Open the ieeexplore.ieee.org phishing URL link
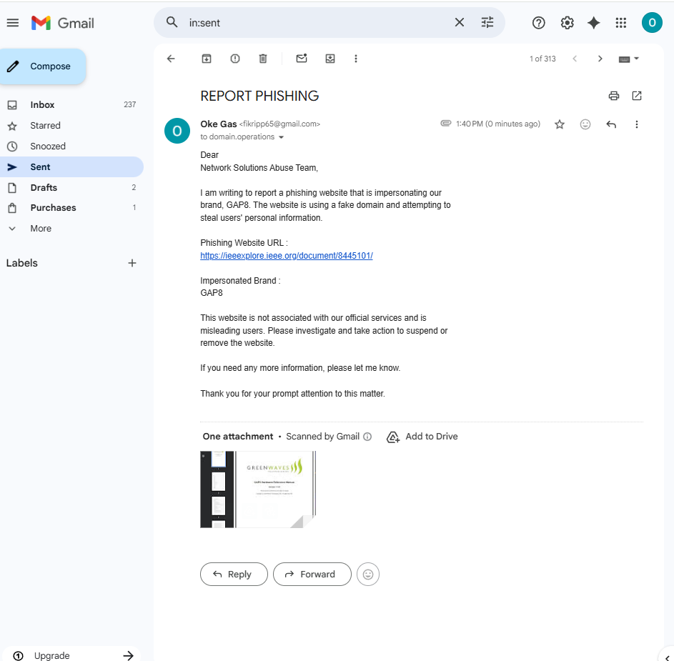The image size is (674, 661). pos(287,256)
